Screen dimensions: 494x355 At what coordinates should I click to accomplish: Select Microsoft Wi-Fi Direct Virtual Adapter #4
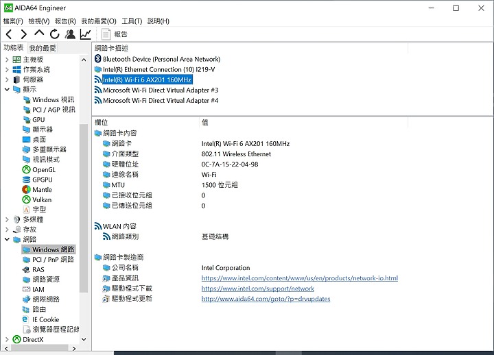click(x=156, y=101)
